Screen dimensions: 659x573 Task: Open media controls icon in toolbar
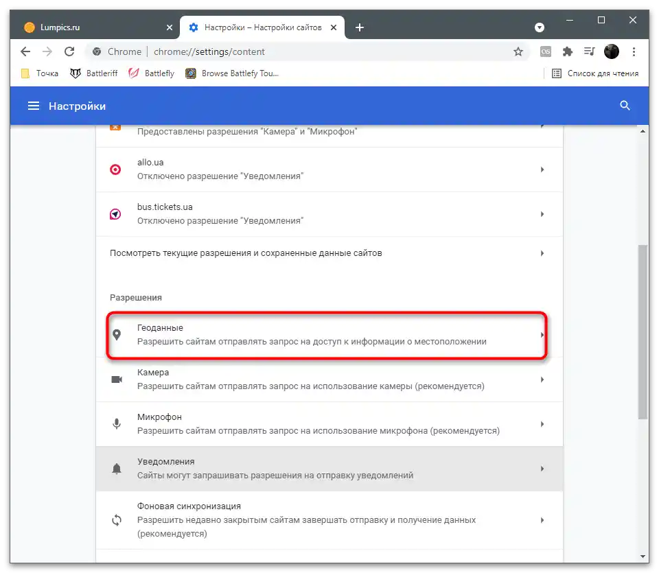point(589,51)
